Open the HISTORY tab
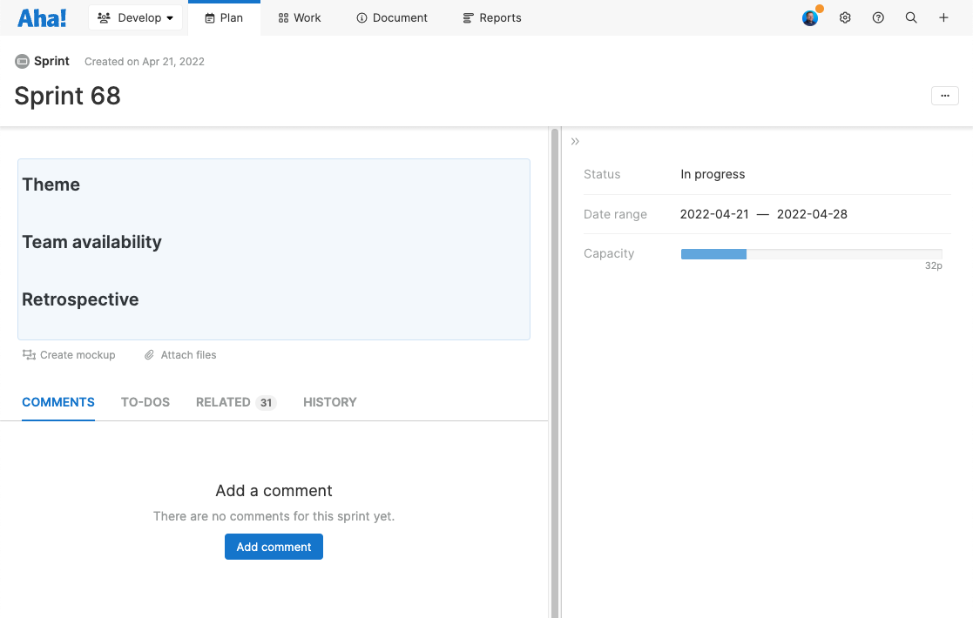Screen dimensions: 973x618 click(x=329, y=402)
